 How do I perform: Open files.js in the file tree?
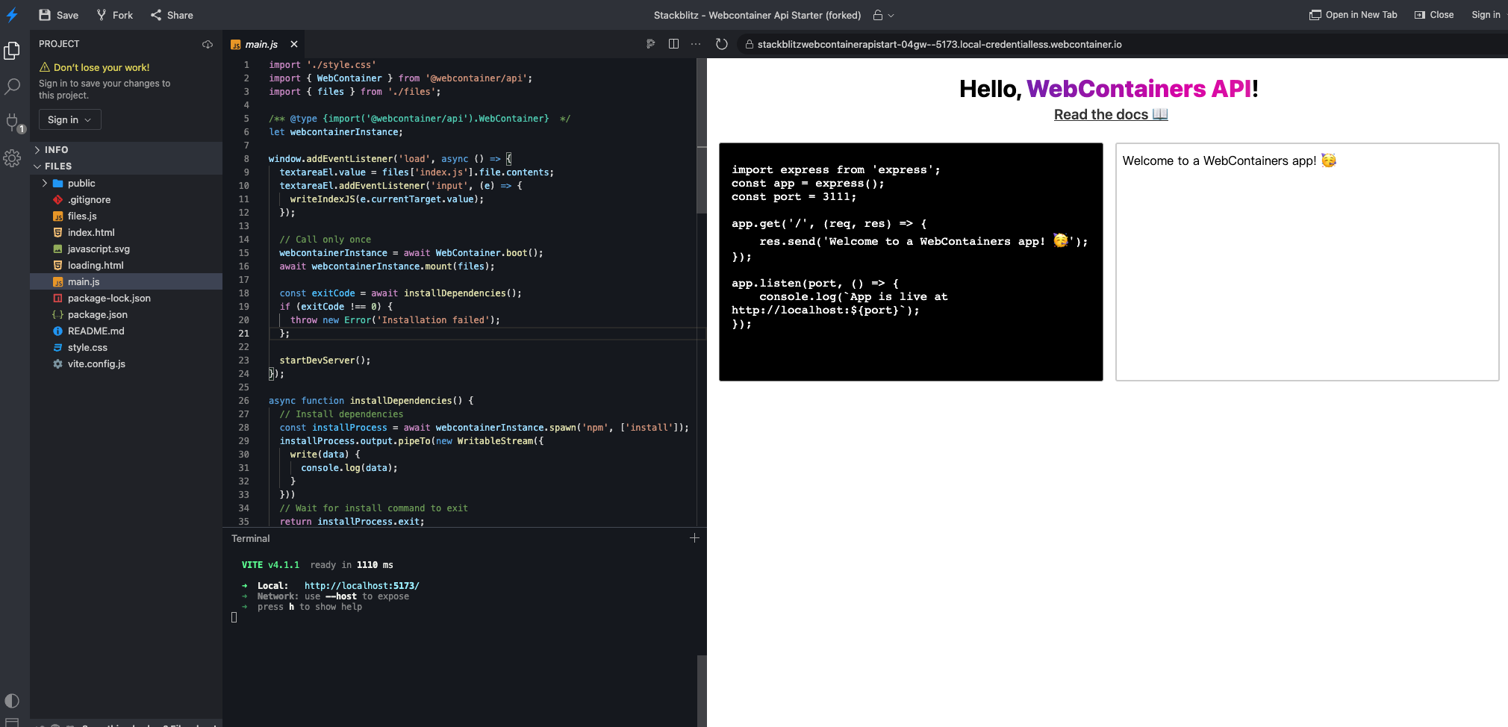126,216
